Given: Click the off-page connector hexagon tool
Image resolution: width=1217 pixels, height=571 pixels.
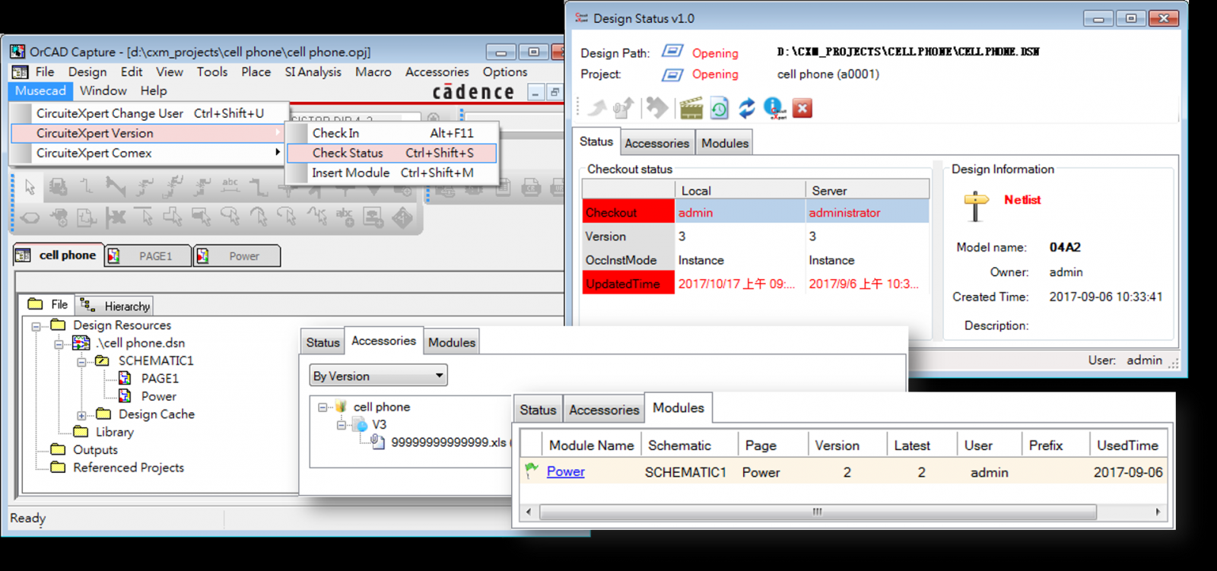Looking at the screenshot, I should click(30, 218).
